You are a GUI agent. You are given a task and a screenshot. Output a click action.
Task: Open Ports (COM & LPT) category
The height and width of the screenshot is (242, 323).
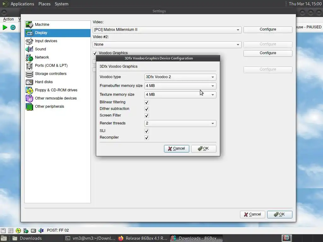point(57,66)
